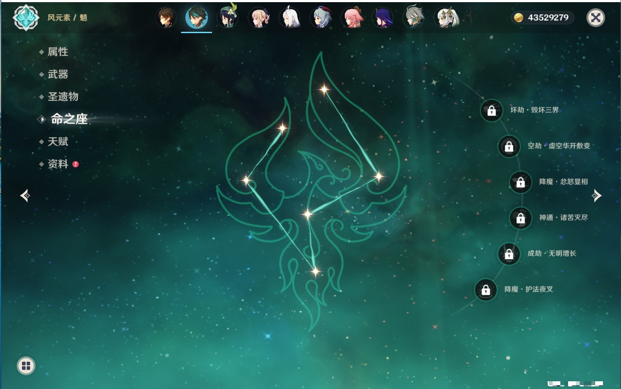The image size is (621, 389).
Task: Choose the pink-haired Yae Miko portrait
Action: click(x=353, y=18)
